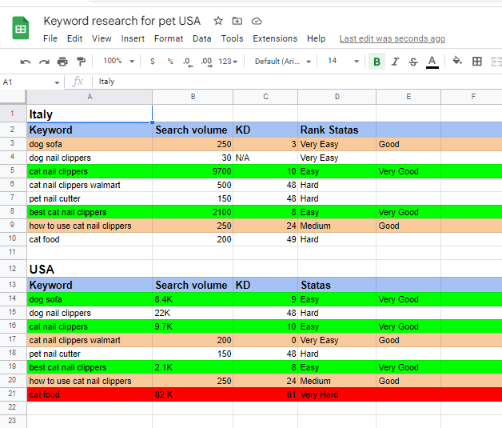Toggle strikethrough formatting
Image resolution: width=502 pixels, height=428 pixels.
click(x=413, y=62)
